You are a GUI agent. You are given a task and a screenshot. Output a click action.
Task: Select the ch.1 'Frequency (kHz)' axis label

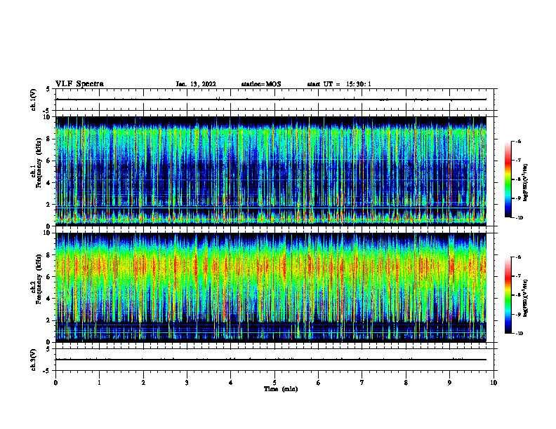tap(39, 164)
